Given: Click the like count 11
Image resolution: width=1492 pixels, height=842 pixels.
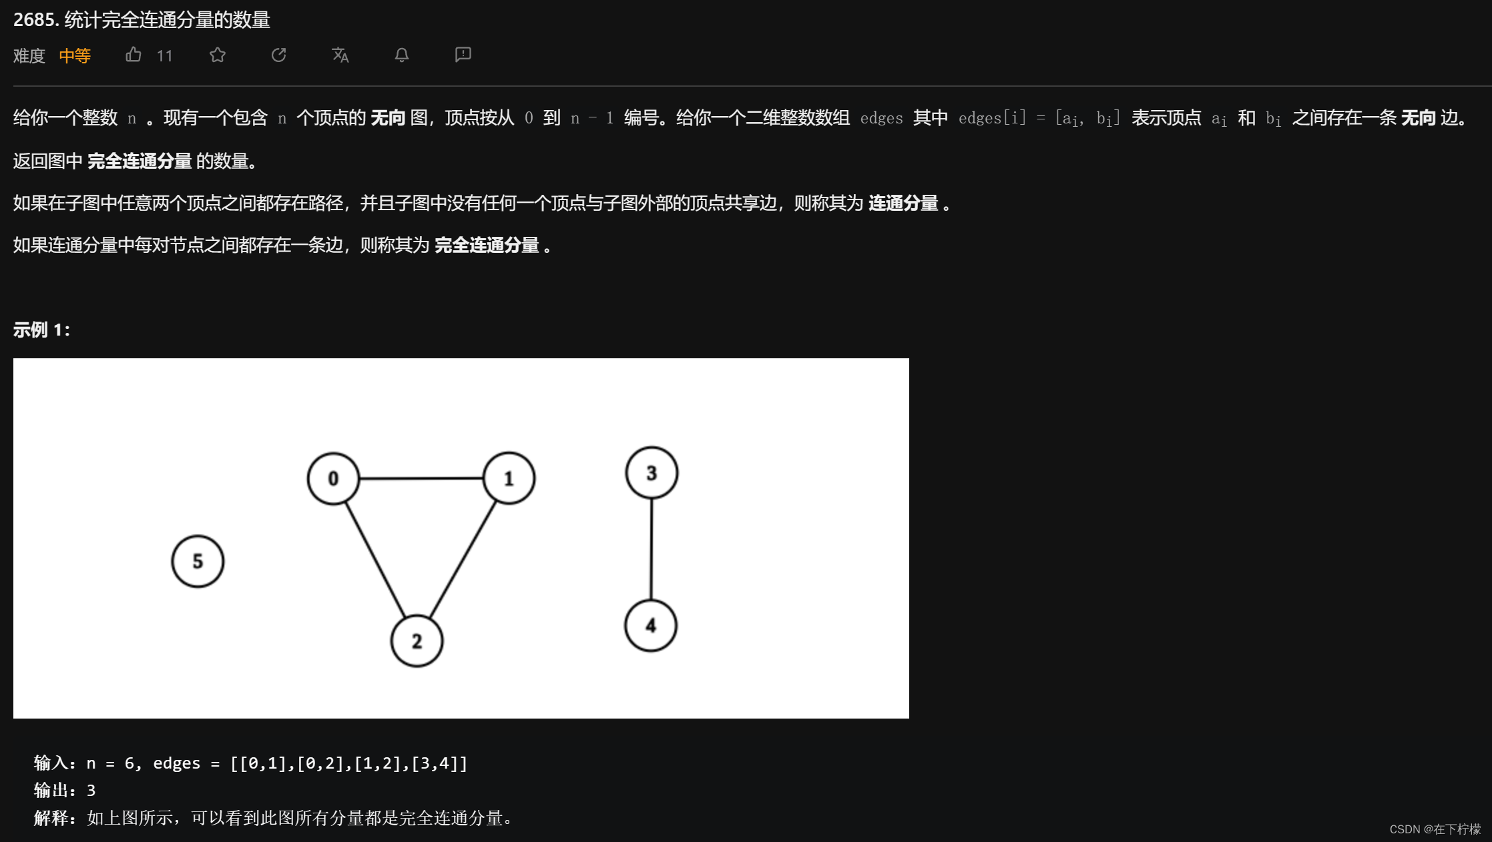Looking at the screenshot, I should (165, 56).
